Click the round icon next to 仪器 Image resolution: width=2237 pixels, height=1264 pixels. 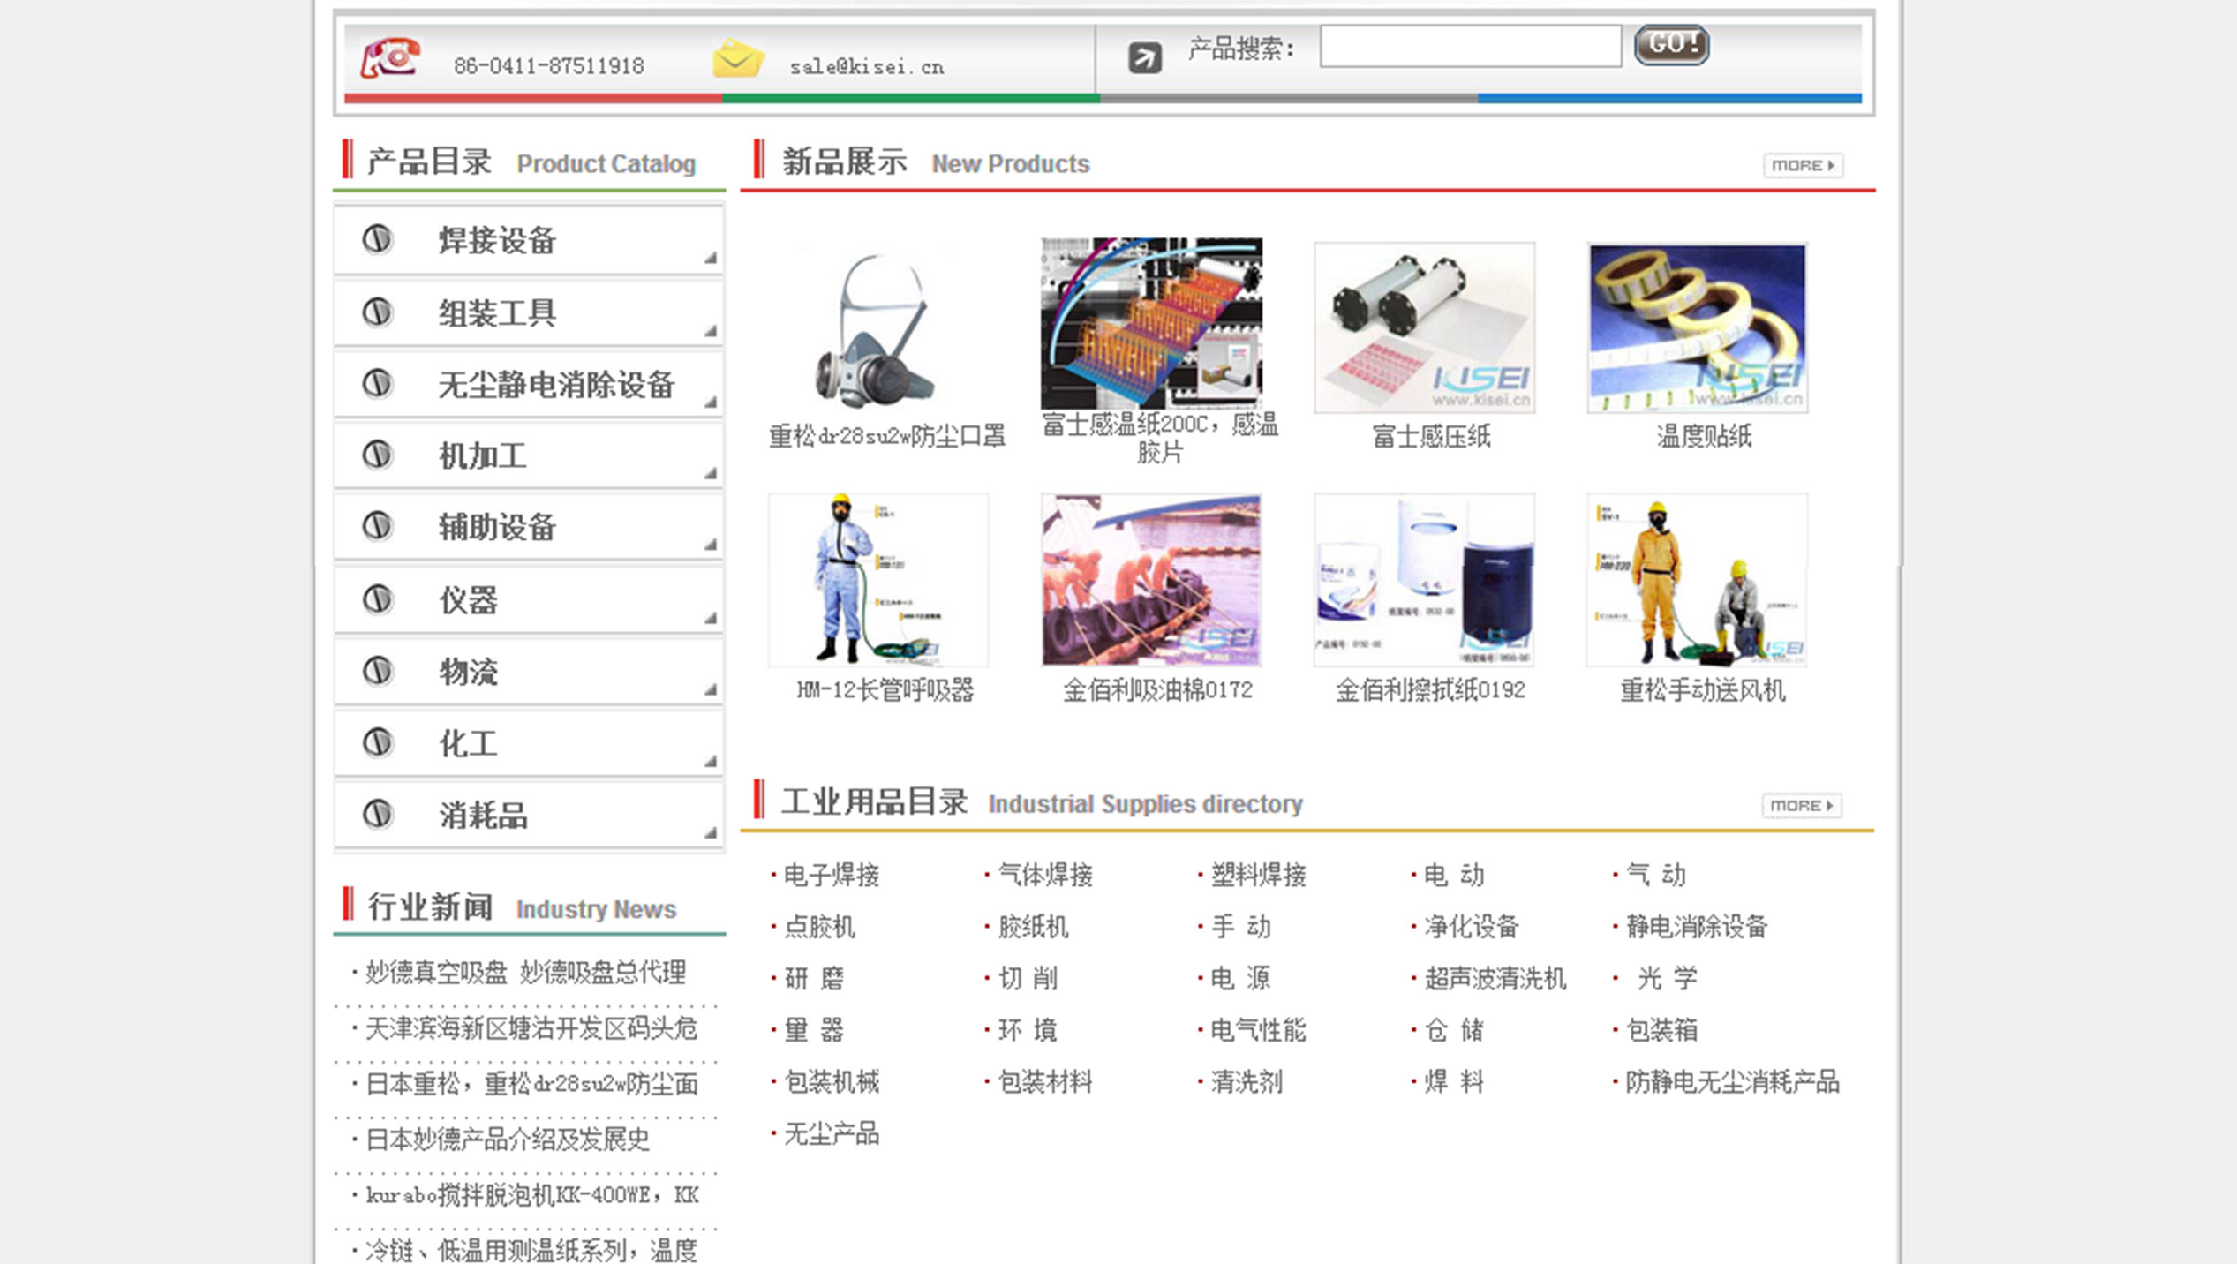point(377,599)
